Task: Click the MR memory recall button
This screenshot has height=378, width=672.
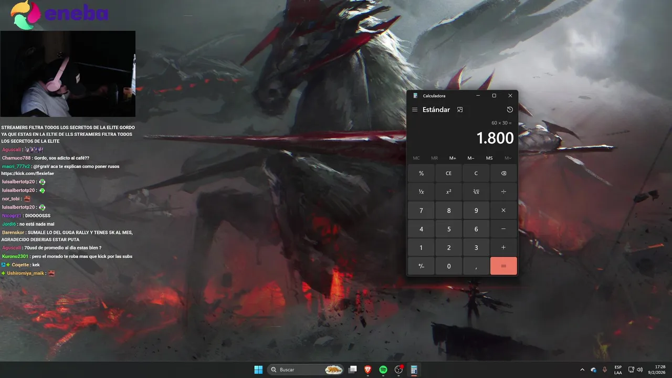Action: click(x=434, y=158)
